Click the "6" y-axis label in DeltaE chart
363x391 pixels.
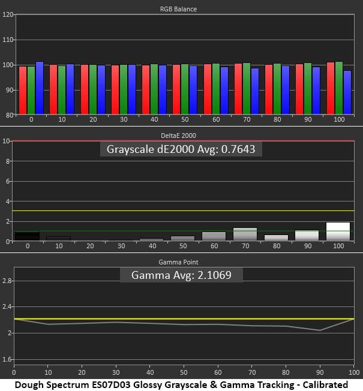point(8,181)
